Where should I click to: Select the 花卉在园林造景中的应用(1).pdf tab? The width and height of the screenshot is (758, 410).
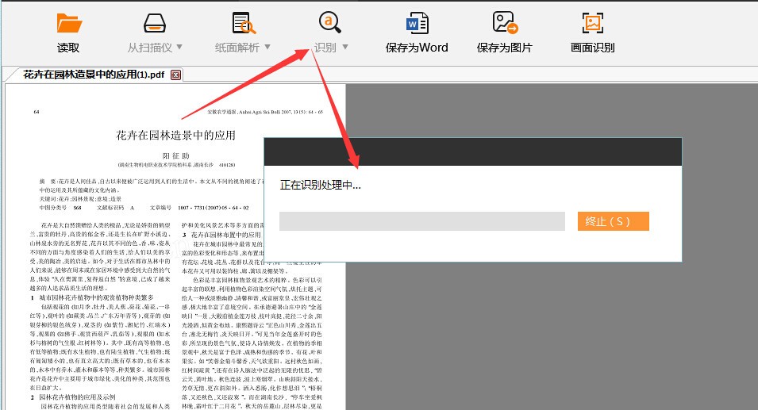(x=94, y=75)
